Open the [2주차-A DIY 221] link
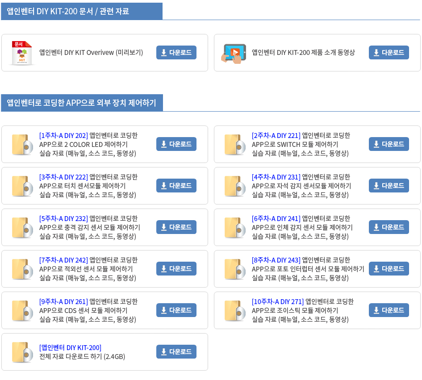 coord(276,135)
